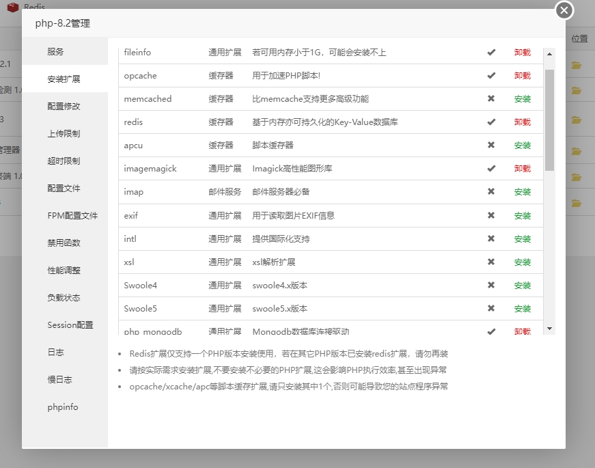Install the xsl extension
Image resolution: width=595 pixels, height=468 pixels.
[522, 262]
